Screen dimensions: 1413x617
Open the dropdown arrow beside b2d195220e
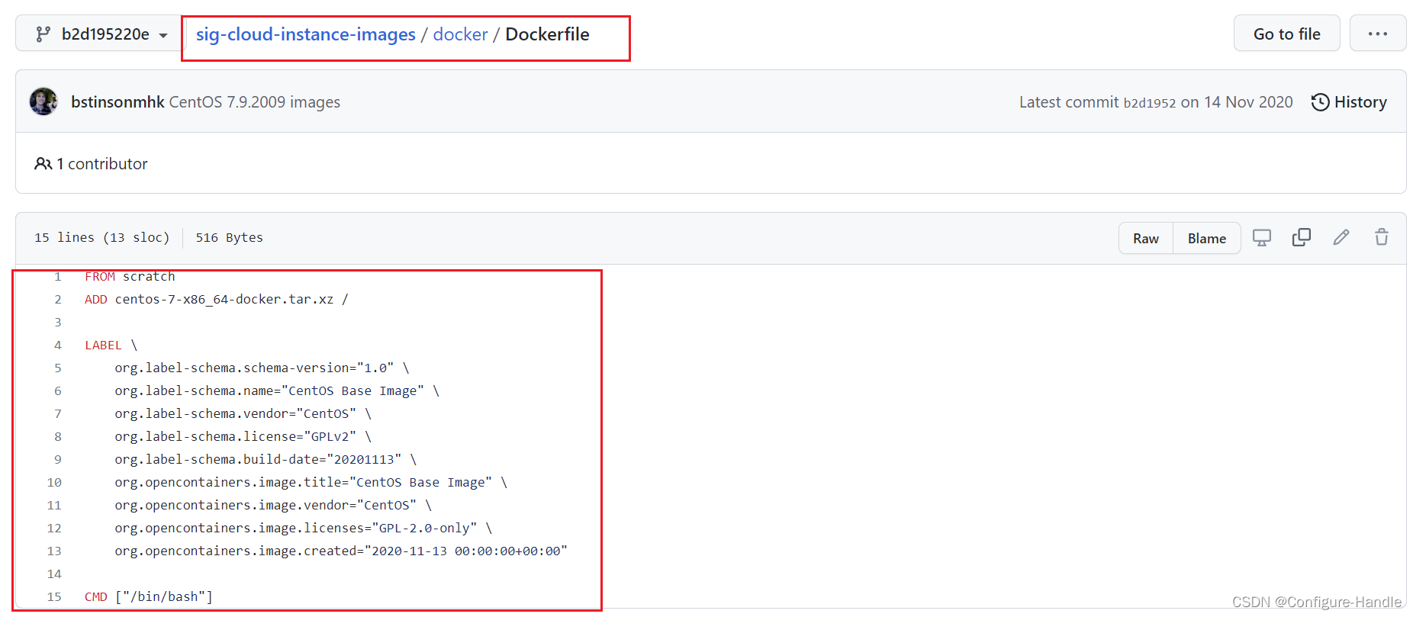pyautogui.click(x=163, y=35)
